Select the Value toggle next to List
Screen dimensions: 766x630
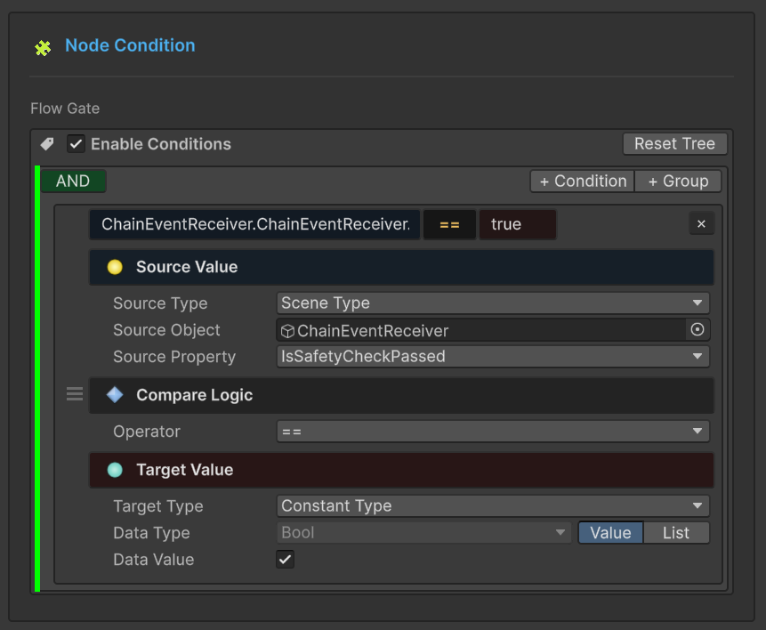[x=610, y=532]
